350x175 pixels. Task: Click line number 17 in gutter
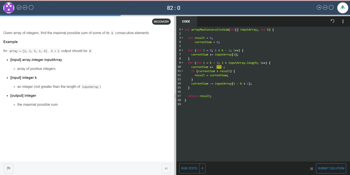pos(179,96)
